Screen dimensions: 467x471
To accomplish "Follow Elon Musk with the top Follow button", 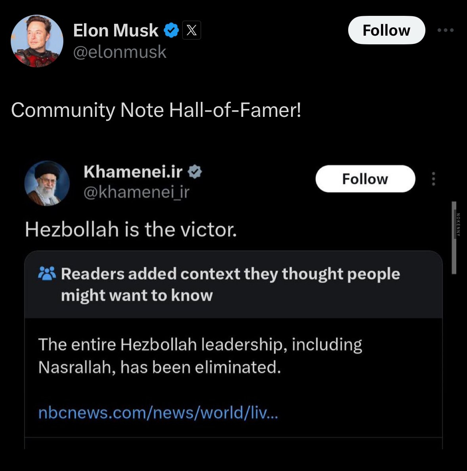I will pyautogui.click(x=386, y=30).
